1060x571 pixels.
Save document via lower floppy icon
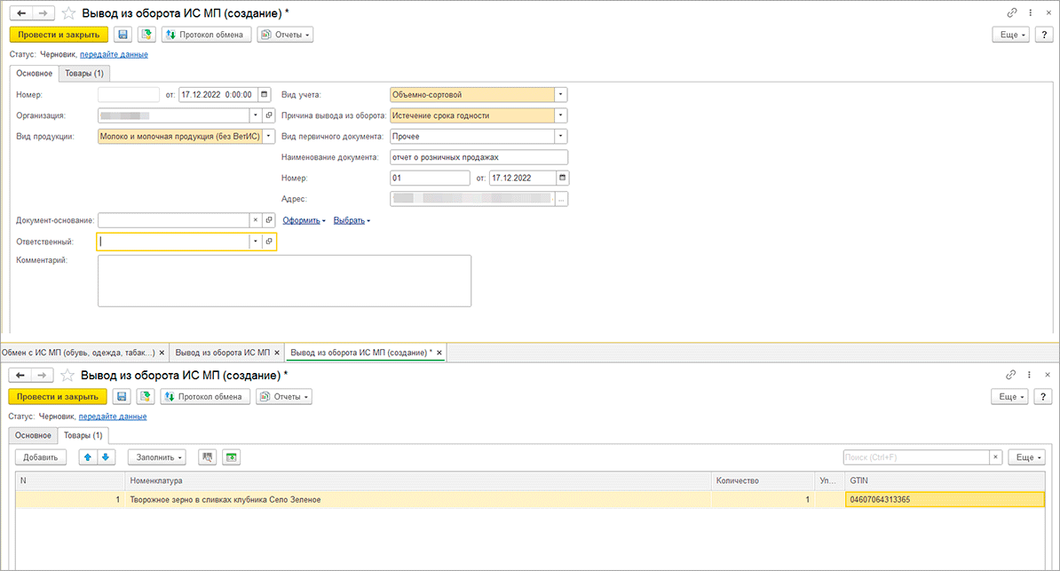pyautogui.click(x=122, y=396)
